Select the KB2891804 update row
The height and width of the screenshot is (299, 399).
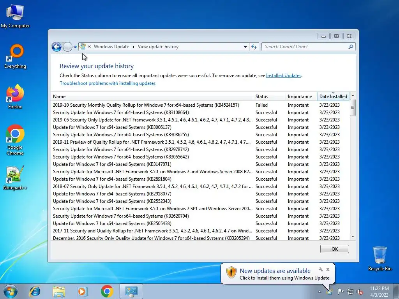pyautogui.click(x=200, y=179)
